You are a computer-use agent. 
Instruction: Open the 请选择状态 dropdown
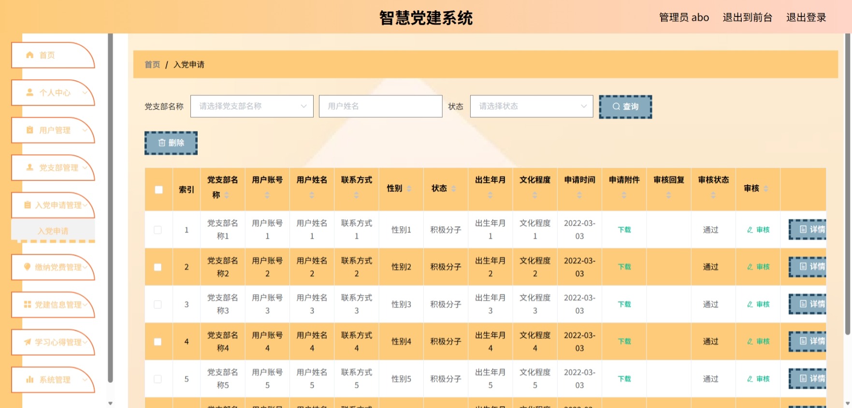(x=532, y=106)
